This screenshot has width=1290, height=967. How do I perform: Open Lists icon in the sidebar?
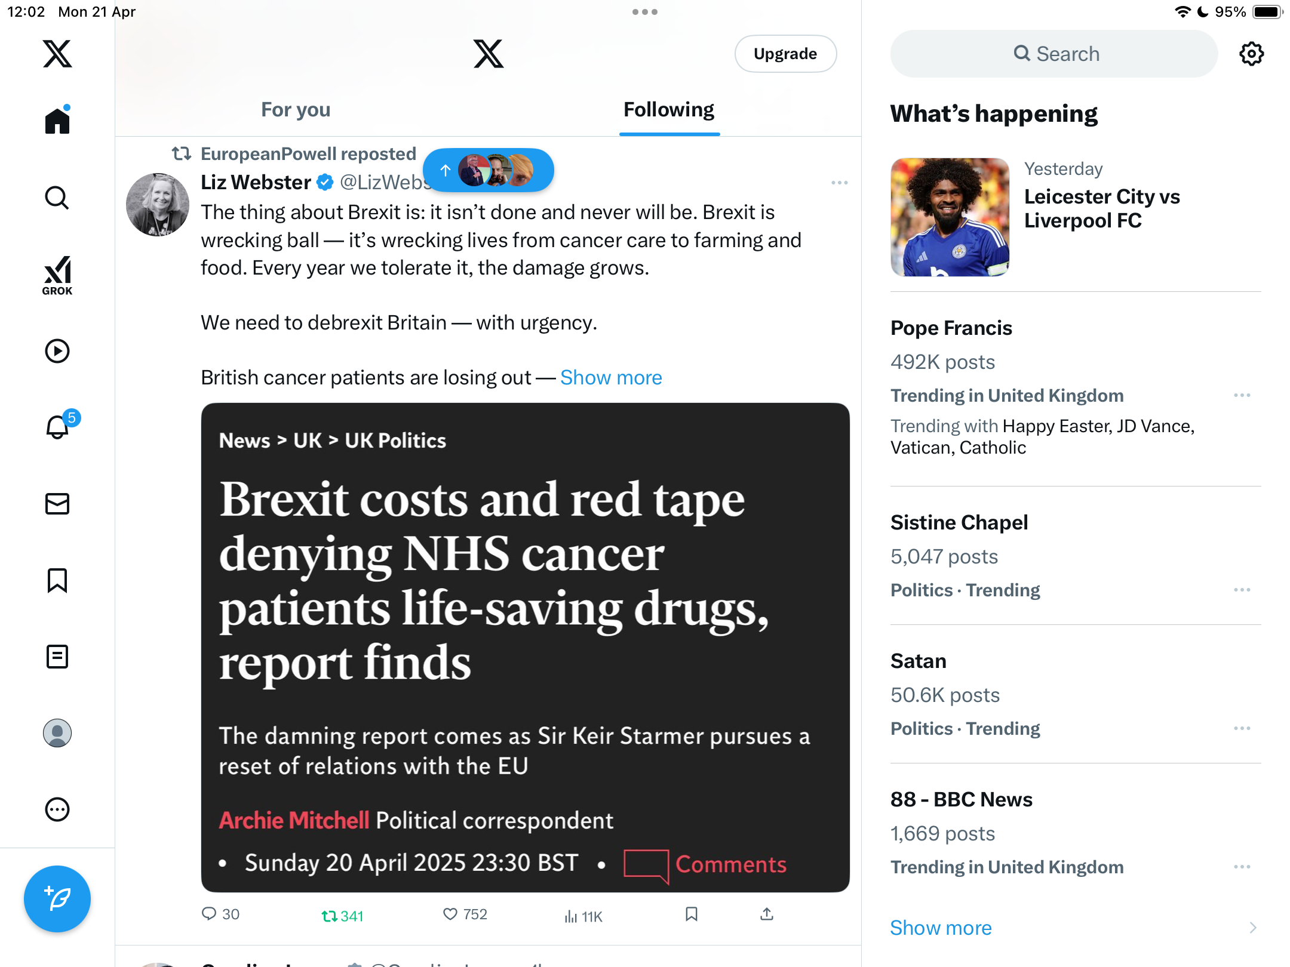[x=57, y=657]
